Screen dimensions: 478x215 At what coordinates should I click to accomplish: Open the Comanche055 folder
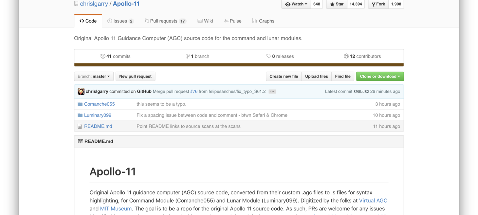(100, 104)
